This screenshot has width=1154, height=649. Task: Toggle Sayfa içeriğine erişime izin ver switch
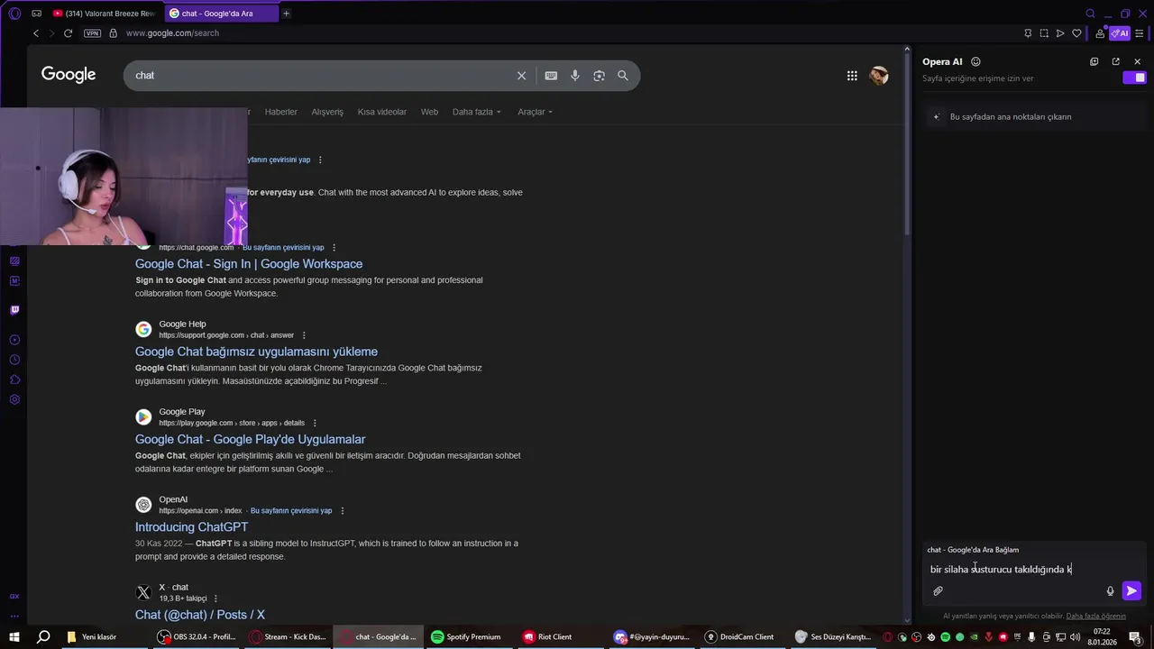(1133, 78)
